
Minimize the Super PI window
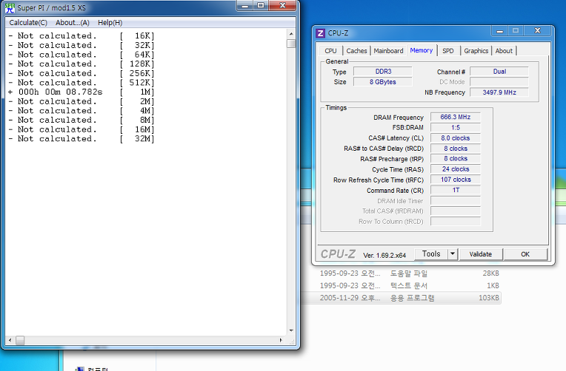(245, 5)
